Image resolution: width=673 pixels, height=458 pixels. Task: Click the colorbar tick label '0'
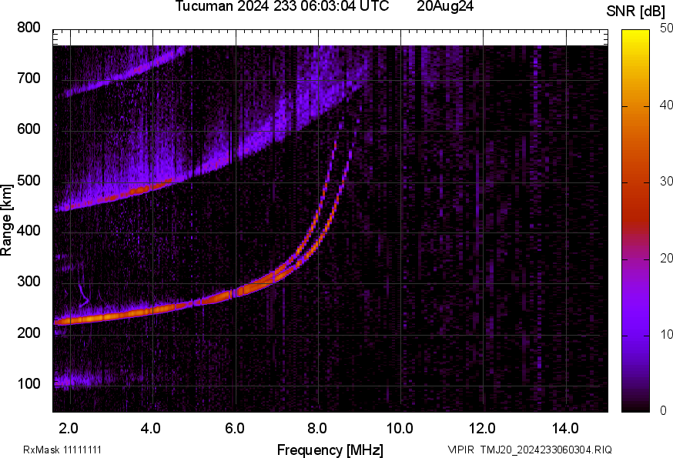663,410
